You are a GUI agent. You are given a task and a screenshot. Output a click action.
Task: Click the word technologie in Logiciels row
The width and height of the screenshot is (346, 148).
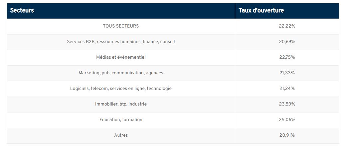[x=159, y=89]
